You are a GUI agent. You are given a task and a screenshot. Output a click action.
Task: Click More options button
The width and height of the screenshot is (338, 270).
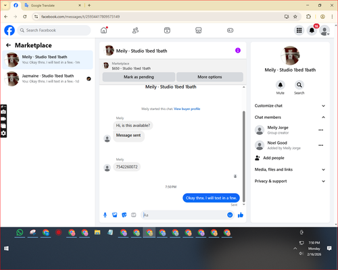(x=210, y=77)
